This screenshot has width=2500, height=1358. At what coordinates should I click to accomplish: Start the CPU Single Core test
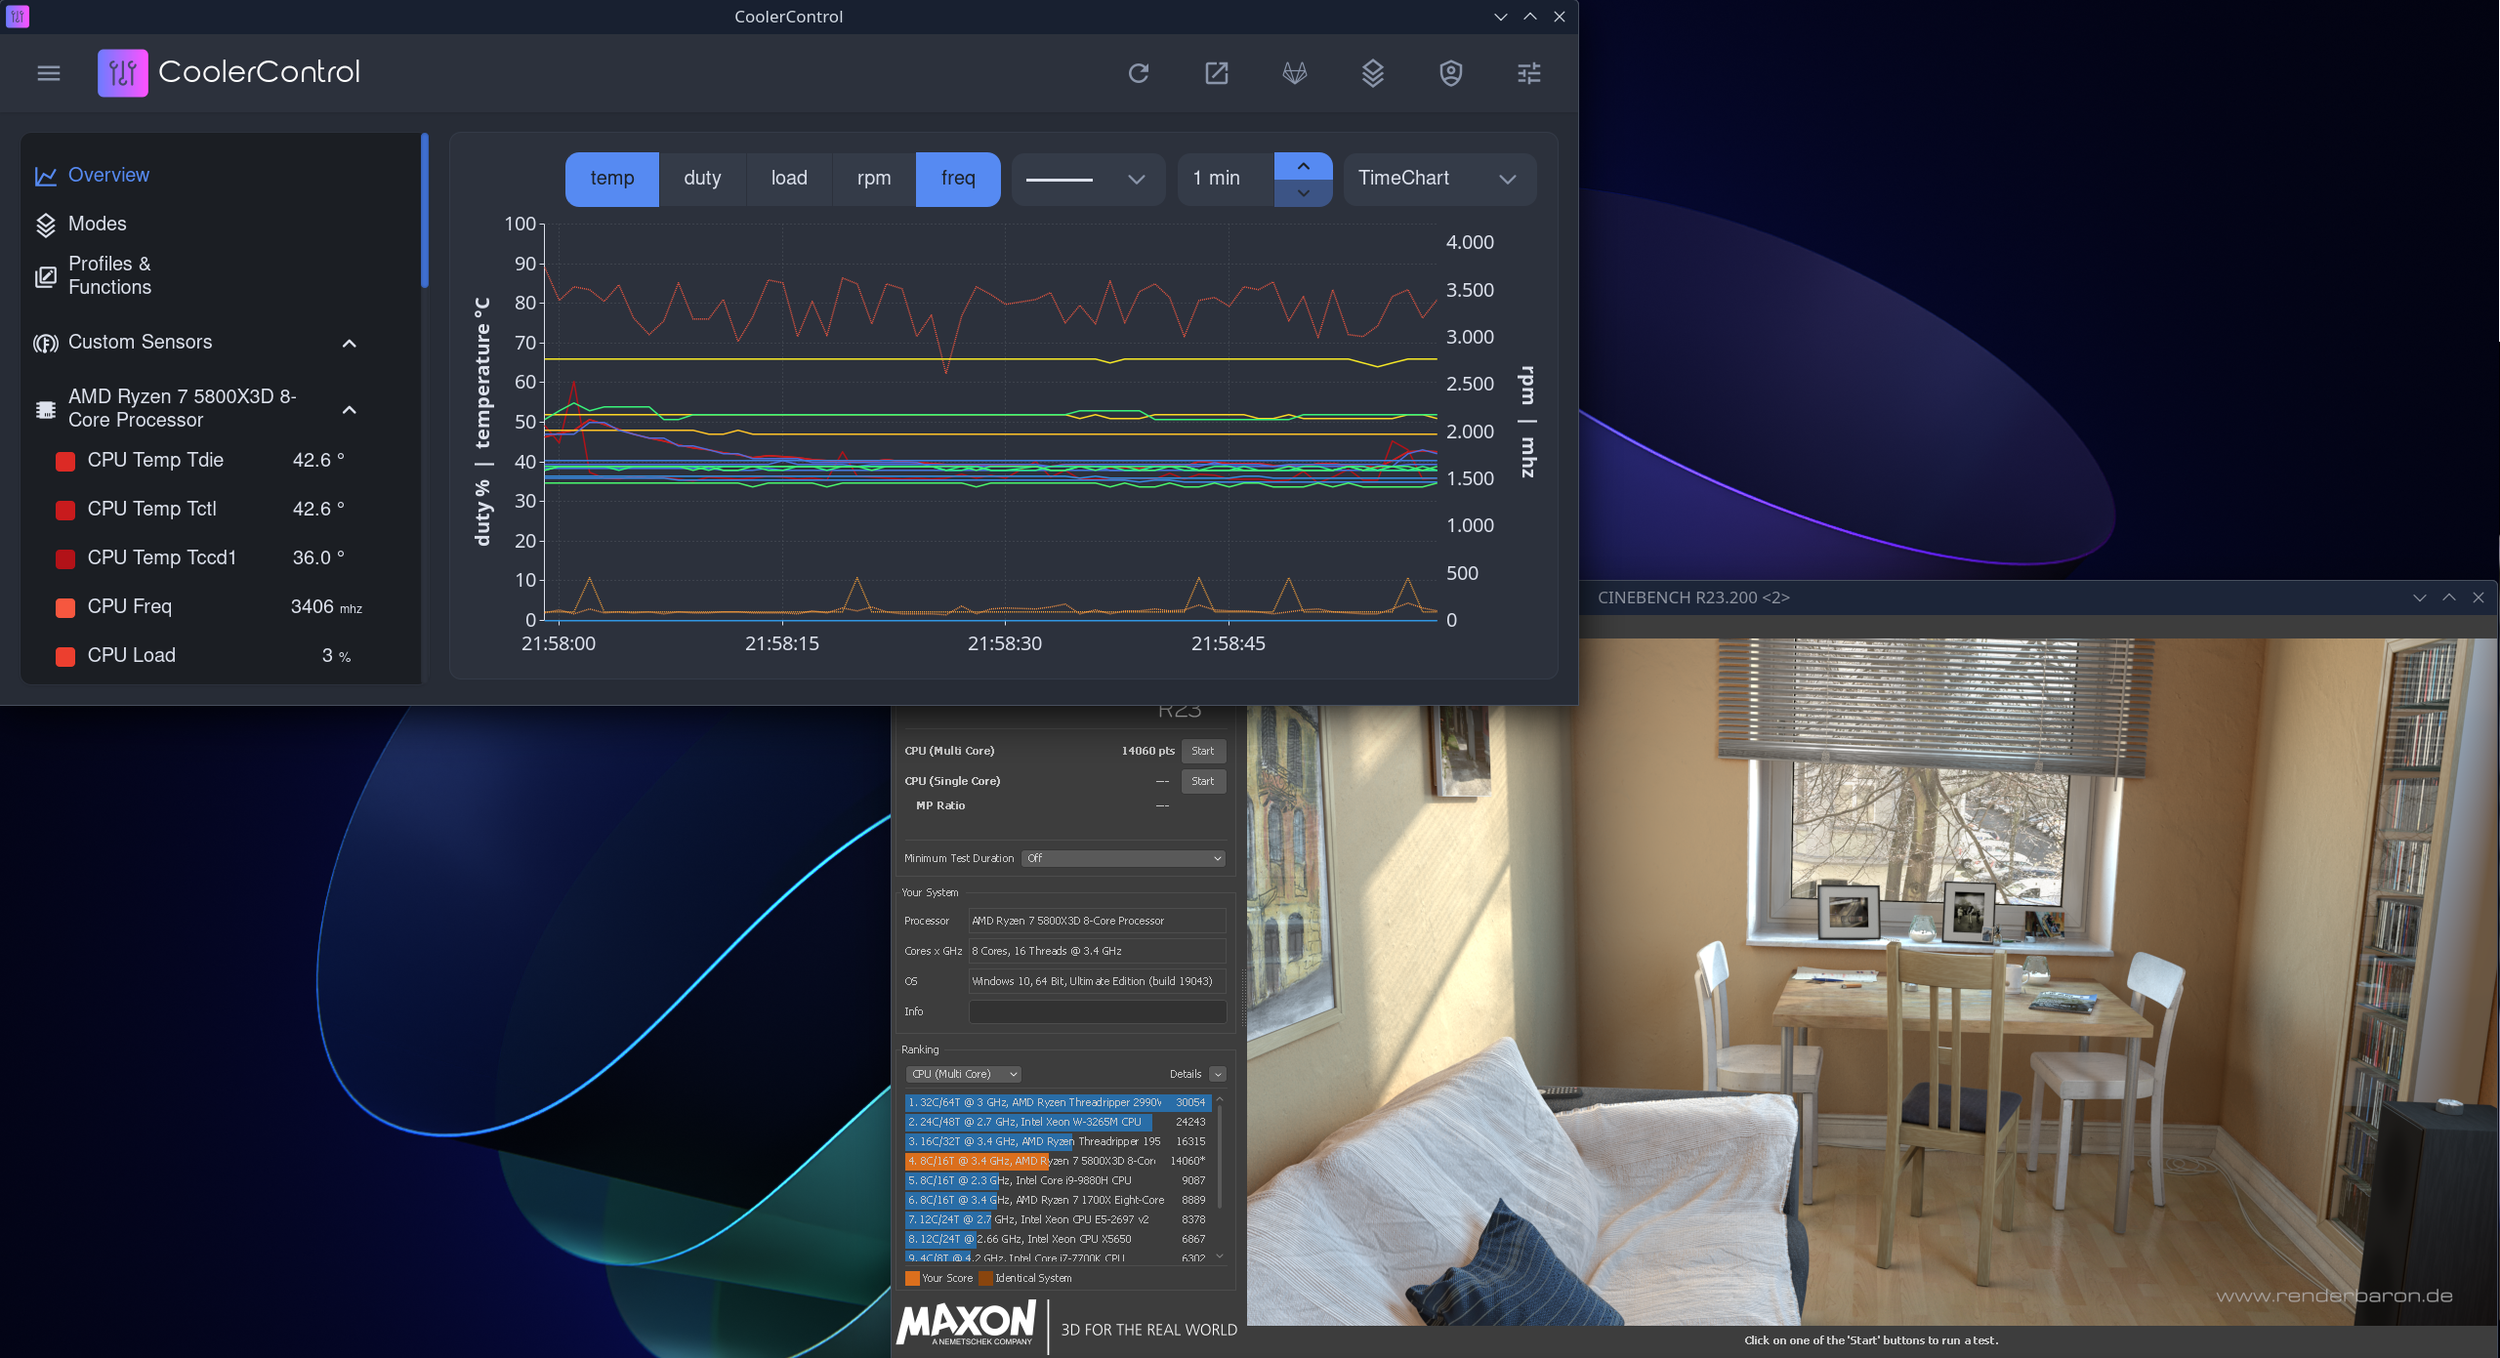tap(1203, 781)
